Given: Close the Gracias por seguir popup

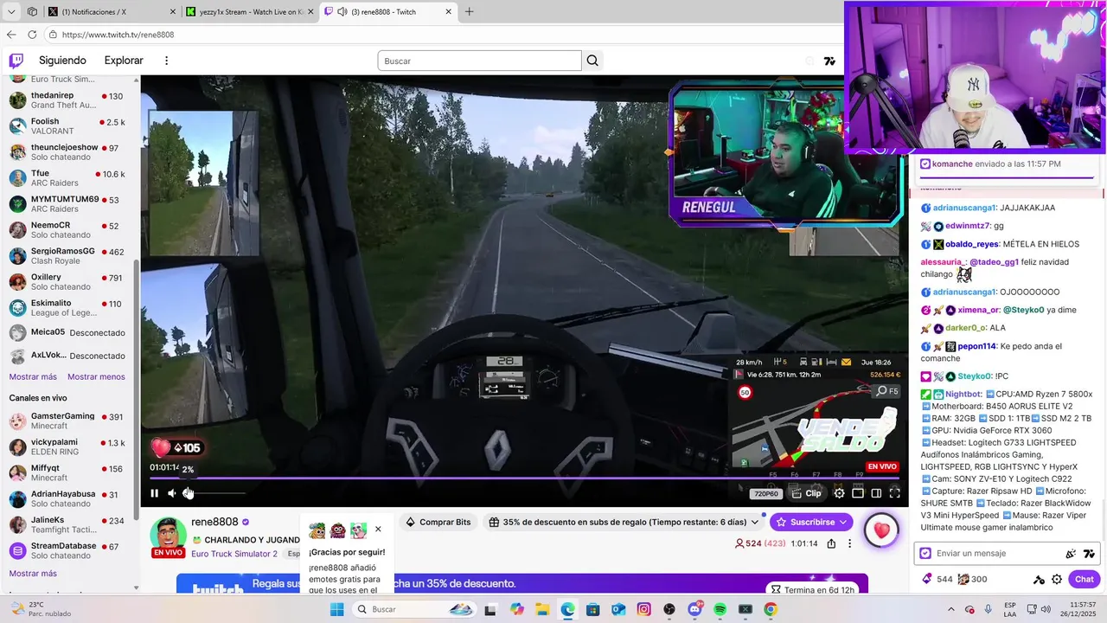Looking at the screenshot, I should coord(378,529).
